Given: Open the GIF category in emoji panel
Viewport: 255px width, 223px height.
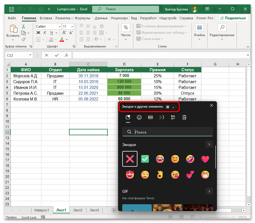Looking at the screenshot, I should point(150,117).
